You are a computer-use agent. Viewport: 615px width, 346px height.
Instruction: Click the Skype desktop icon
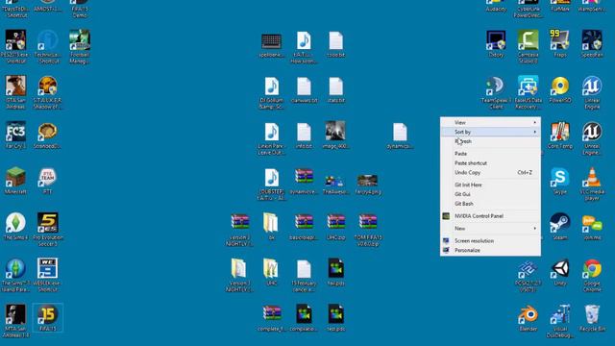click(560, 181)
